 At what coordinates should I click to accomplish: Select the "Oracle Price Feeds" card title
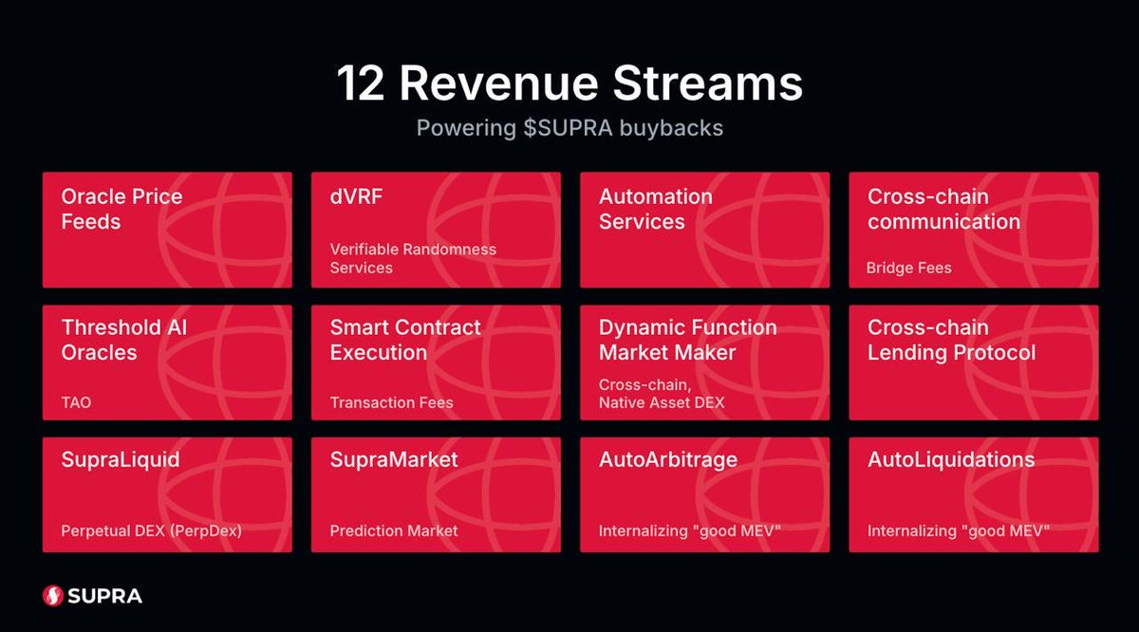(121, 209)
